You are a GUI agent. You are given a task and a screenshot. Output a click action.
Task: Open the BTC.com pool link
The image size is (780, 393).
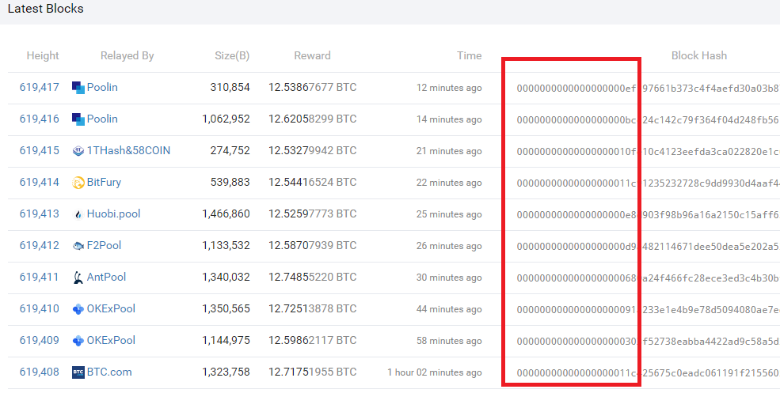[x=109, y=372]
